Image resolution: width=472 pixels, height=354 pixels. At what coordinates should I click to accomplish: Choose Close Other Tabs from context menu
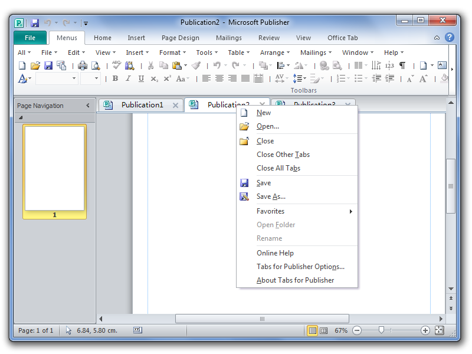(297, 155)
